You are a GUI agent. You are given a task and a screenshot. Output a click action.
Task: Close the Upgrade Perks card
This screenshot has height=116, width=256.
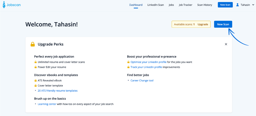click(x=226, y=44)
